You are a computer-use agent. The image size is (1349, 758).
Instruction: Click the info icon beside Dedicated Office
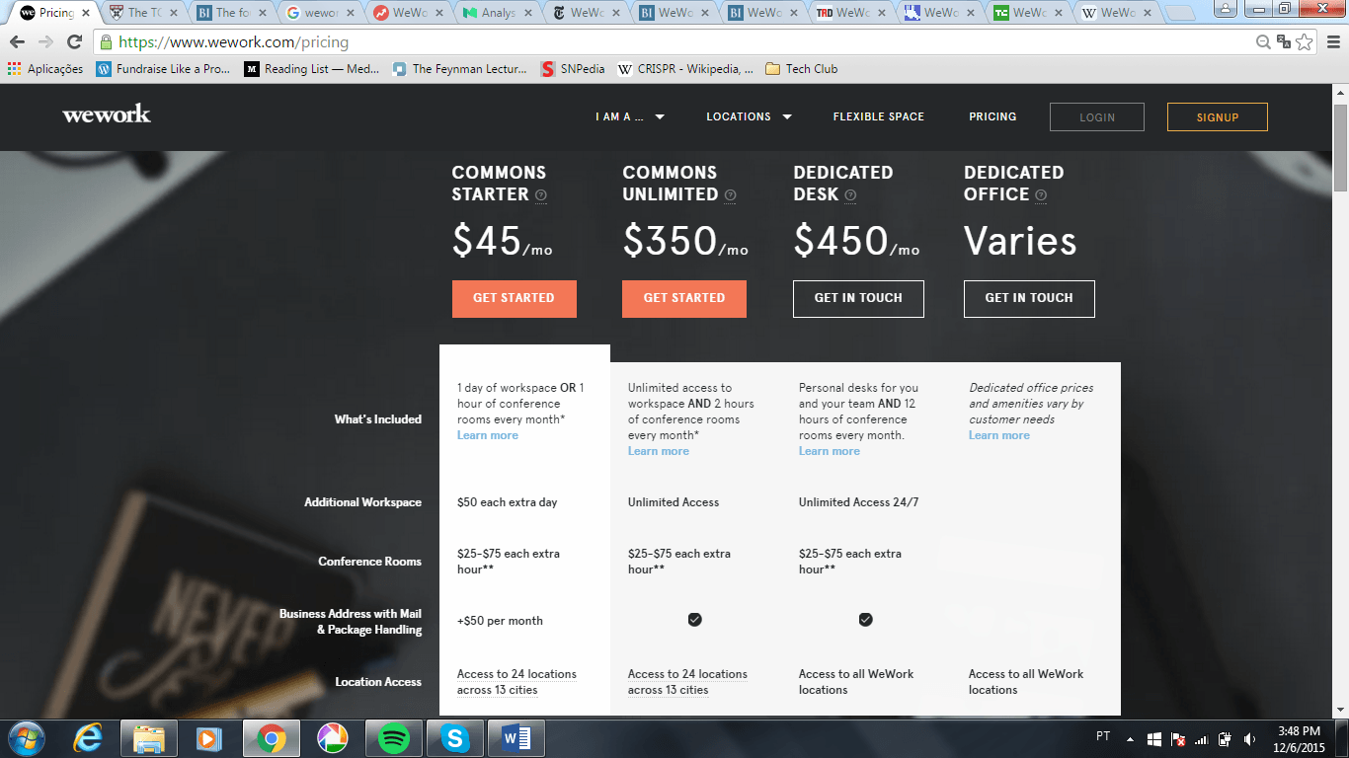[x=1040, y=195]
